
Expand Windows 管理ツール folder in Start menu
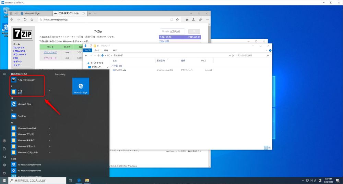pyautogui.click(x=50, y=146)
